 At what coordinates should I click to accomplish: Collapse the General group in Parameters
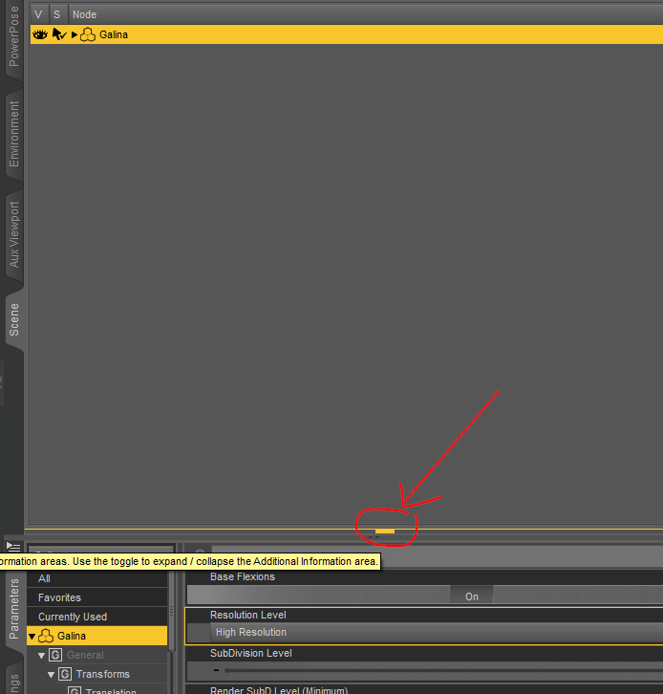pos(42,656)
